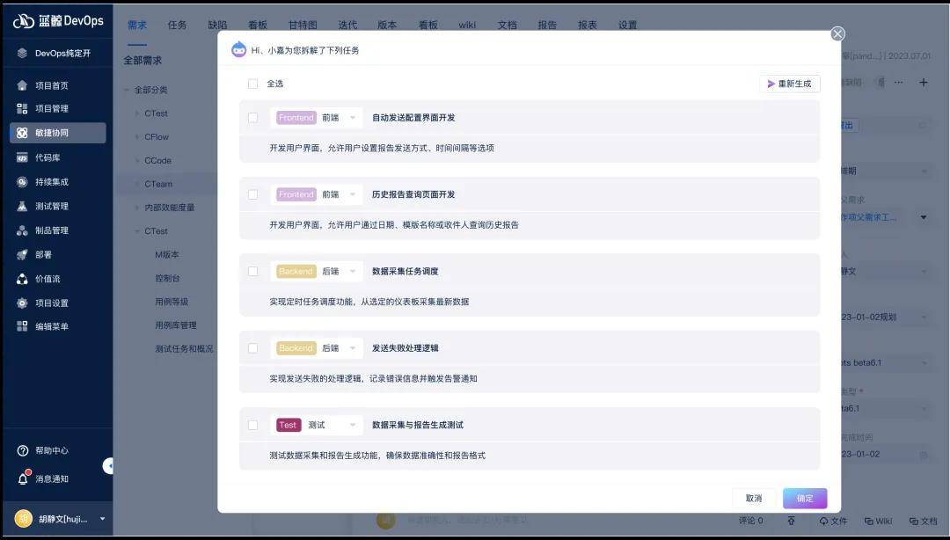
Task: Click the 胡静文 user avatar
Action: [x=24, y=519]
